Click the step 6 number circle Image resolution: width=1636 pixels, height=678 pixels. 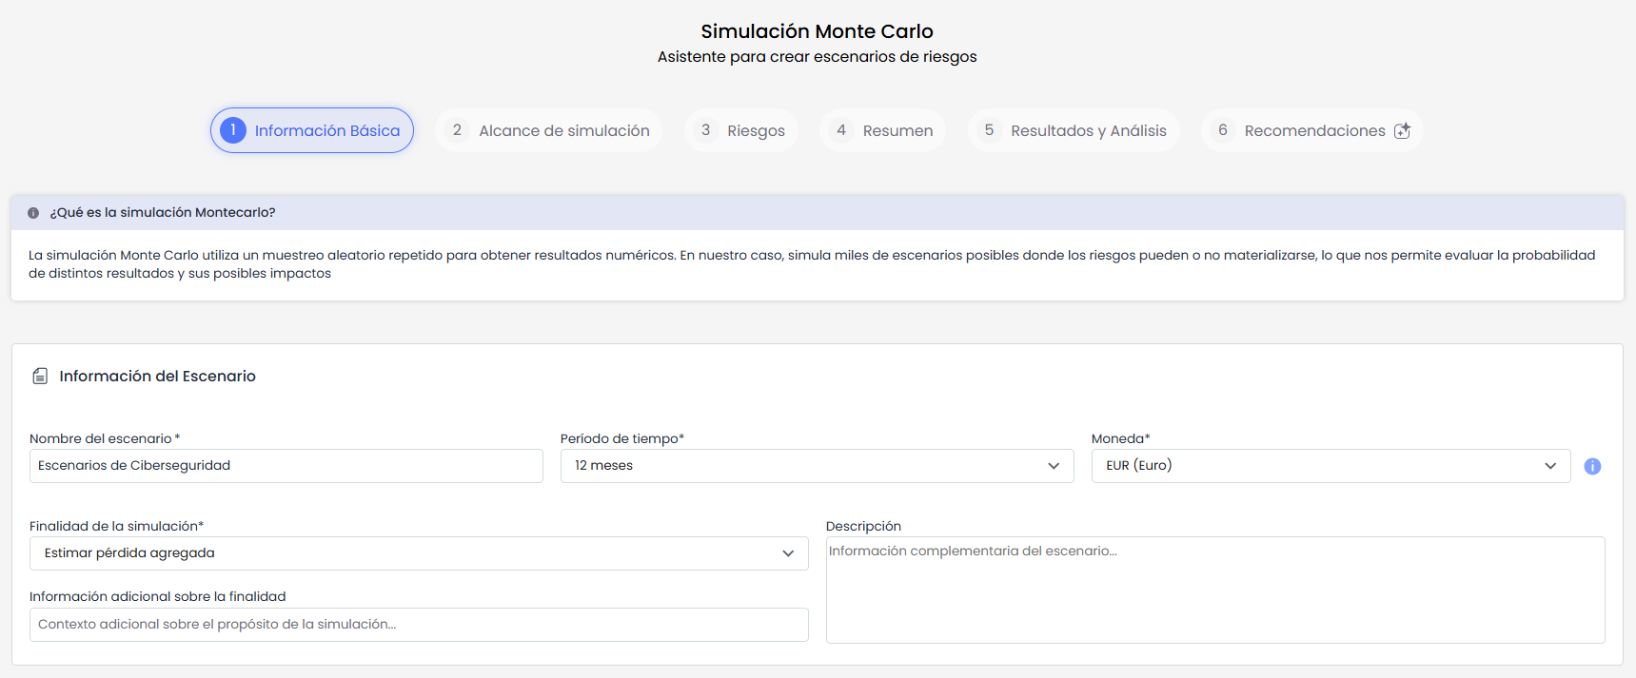pos(1223,130)
